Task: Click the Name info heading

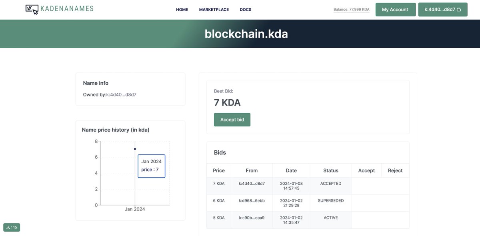Action: (96, 83)
